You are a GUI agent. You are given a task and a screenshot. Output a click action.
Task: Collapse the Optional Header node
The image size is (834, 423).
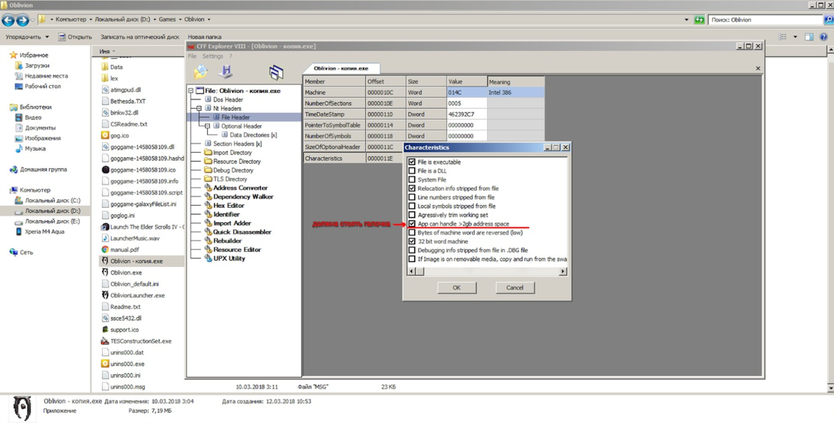[x=206, y=126]
